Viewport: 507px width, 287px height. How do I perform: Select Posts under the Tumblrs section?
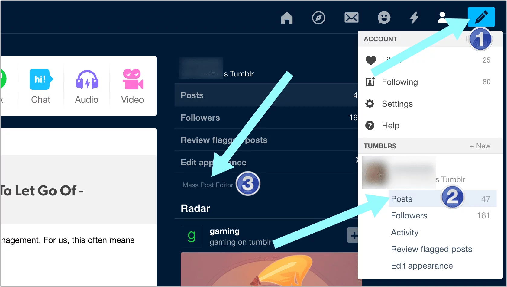pyautogui.click(x=402, y=199)
